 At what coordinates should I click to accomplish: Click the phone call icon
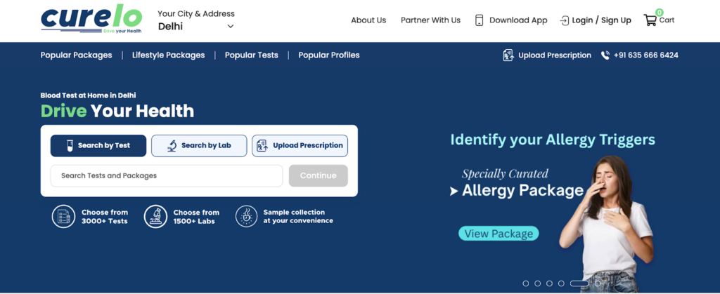(605, 55)
